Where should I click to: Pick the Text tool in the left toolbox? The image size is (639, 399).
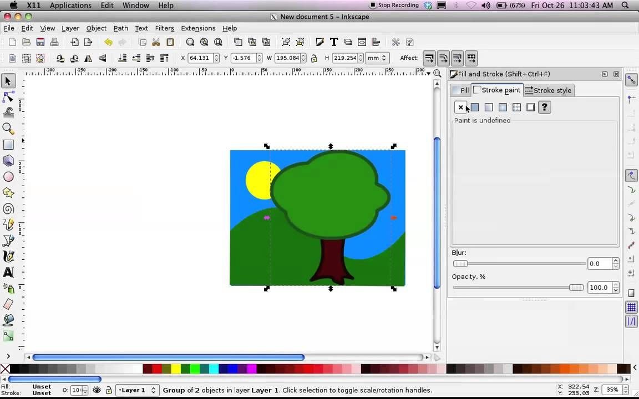tap(8, 272)
